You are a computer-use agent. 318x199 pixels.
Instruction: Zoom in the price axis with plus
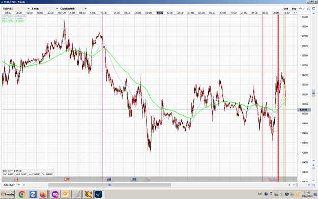313,165
